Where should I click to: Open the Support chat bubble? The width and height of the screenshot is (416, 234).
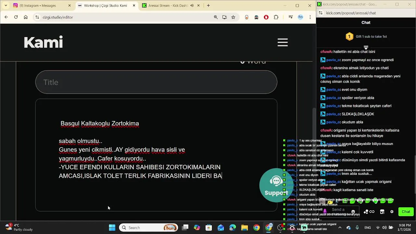coord(276,185)
